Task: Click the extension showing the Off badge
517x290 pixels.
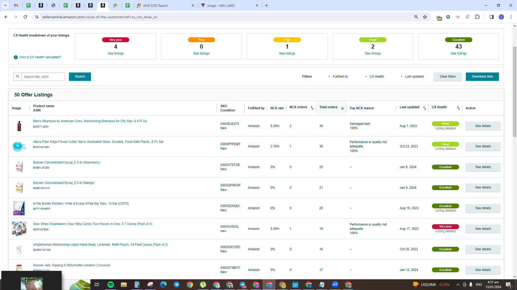Action: click(x=439, y=17)
